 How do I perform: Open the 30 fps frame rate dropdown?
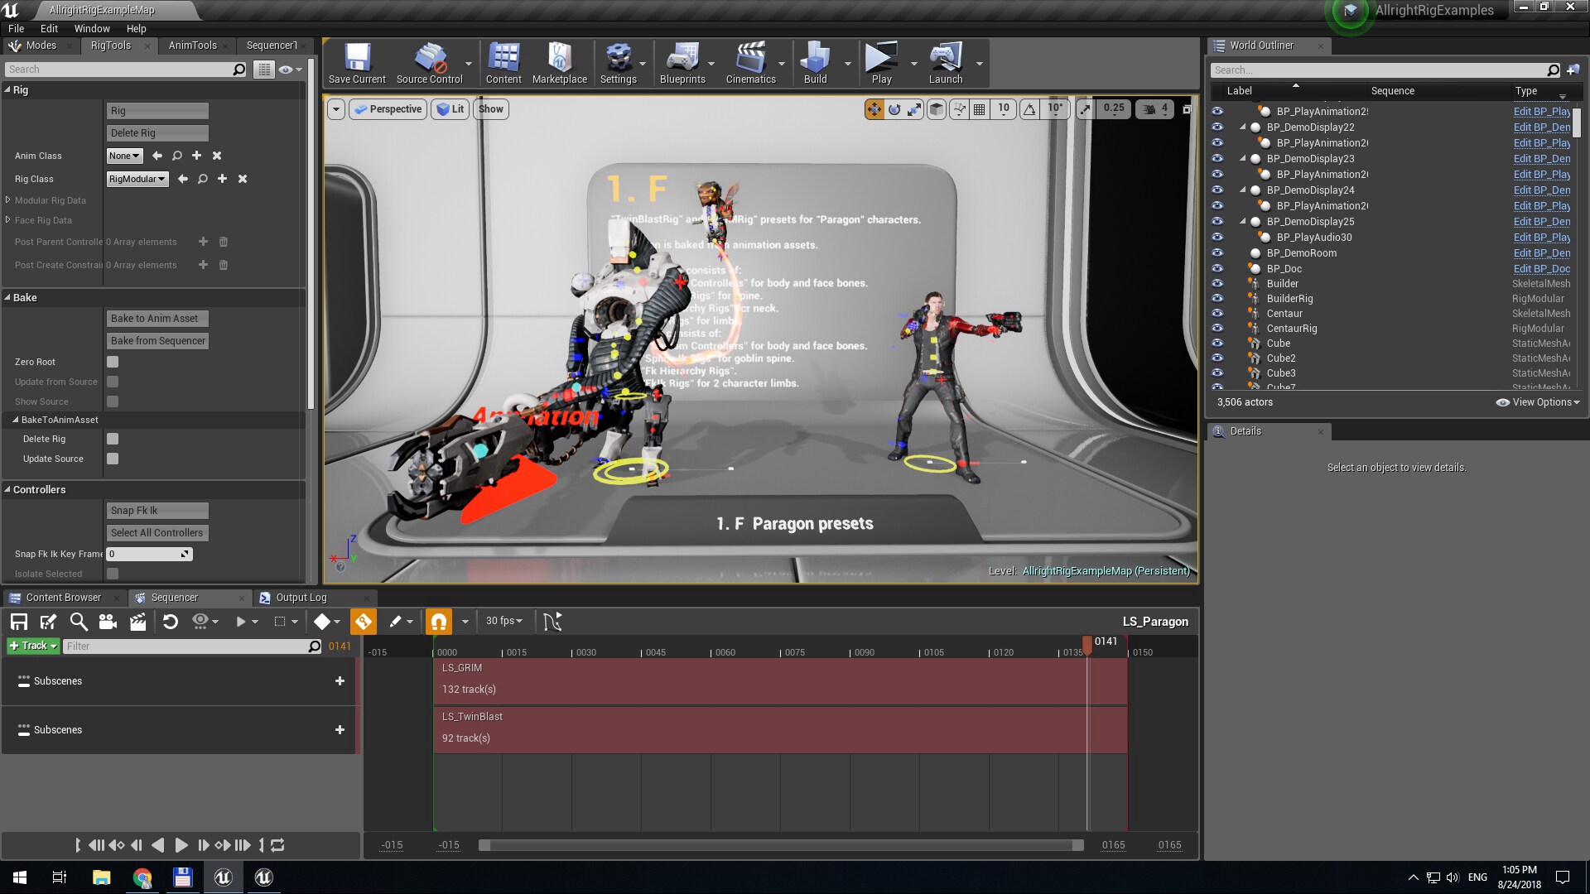point(504,621)
